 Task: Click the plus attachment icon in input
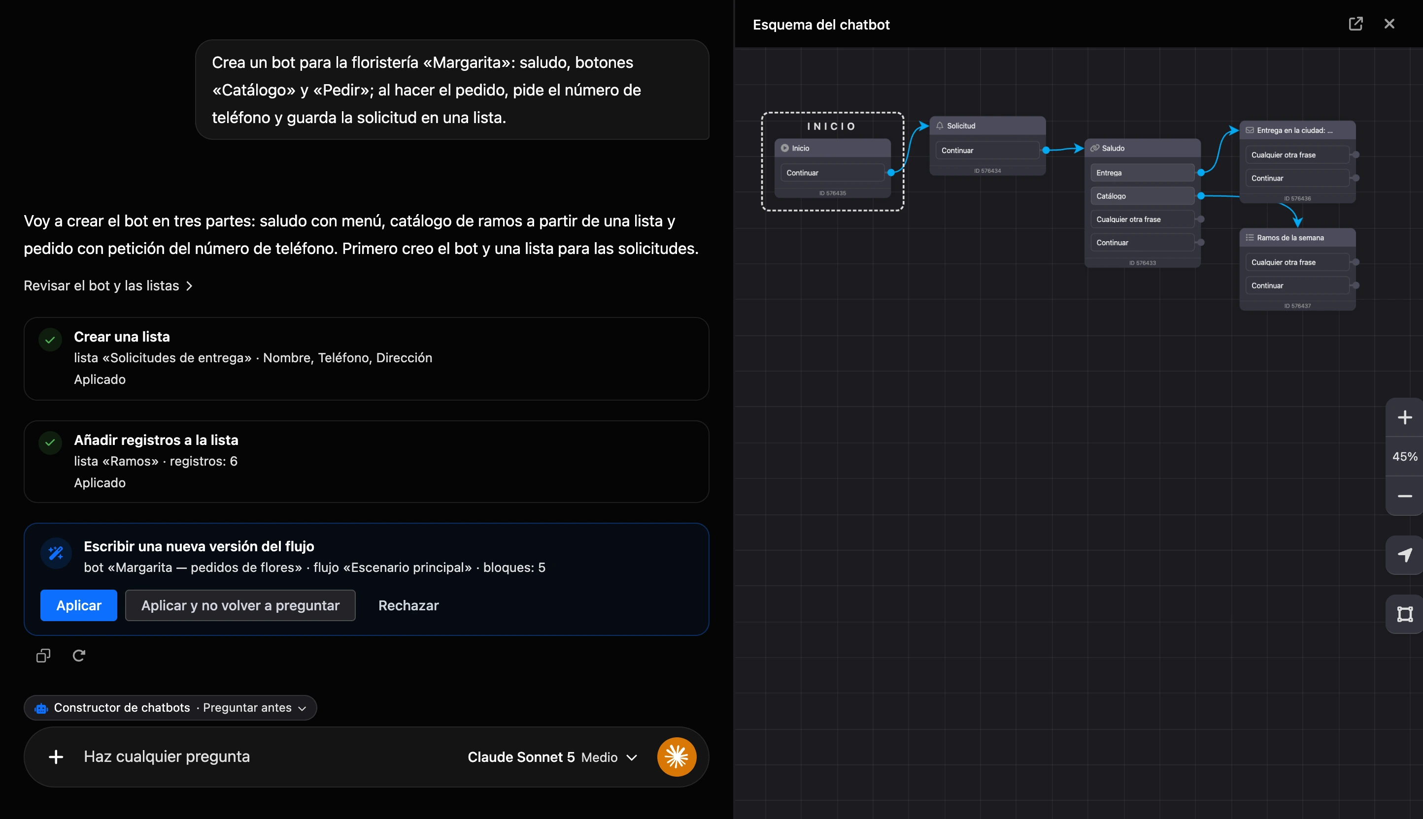click(56, 756)
